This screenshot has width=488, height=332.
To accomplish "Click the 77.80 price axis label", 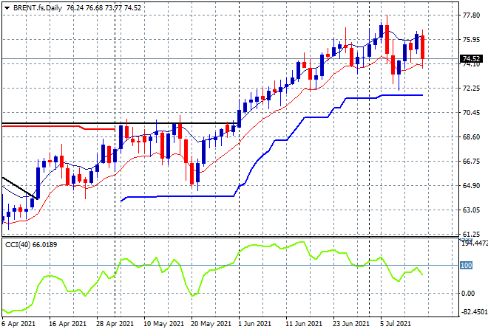I will (x=471, y=15).
